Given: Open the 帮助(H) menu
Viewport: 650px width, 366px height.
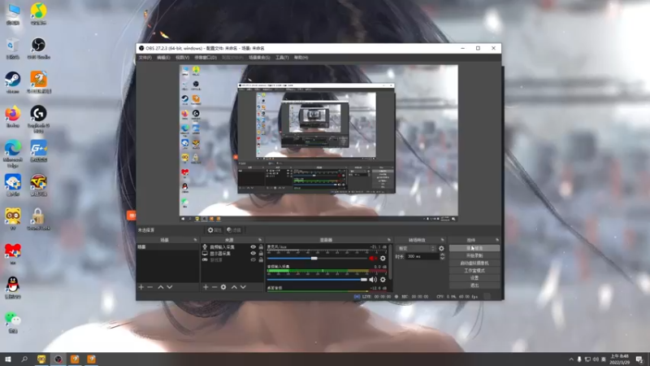Looking at the screenshot, I should point(301,58).
